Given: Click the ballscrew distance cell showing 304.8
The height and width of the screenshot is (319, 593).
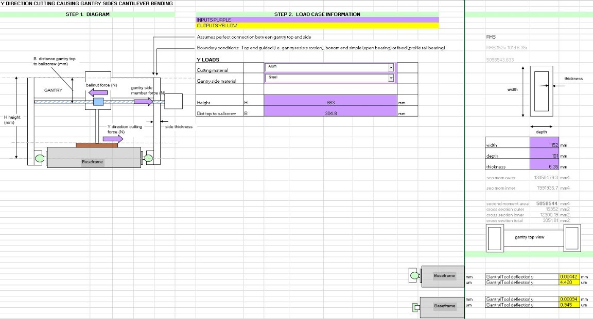Looking at the screenshot, I should pyautogui.click(x=330, y=113).
